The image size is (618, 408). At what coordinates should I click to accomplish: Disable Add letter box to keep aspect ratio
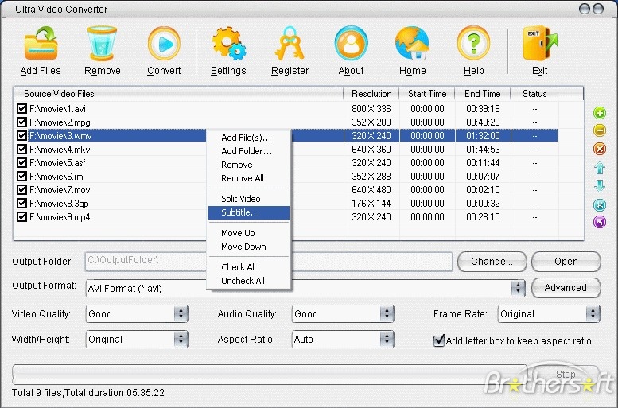click(x=439, y=340)
